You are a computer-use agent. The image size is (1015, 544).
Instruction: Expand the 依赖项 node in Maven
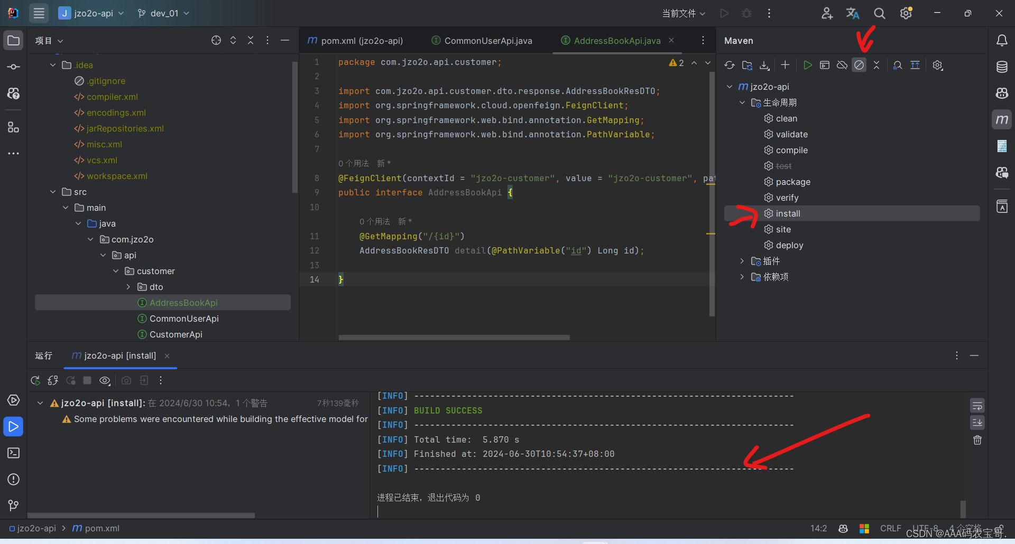742,277
